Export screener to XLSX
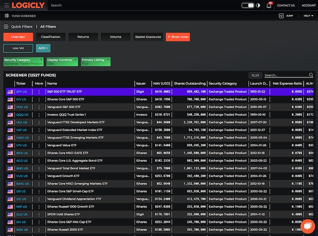The image size is (318, 236). click(x=255, y=75)
